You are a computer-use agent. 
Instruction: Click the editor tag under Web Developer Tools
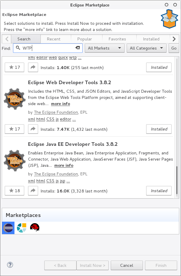point(66,119)
